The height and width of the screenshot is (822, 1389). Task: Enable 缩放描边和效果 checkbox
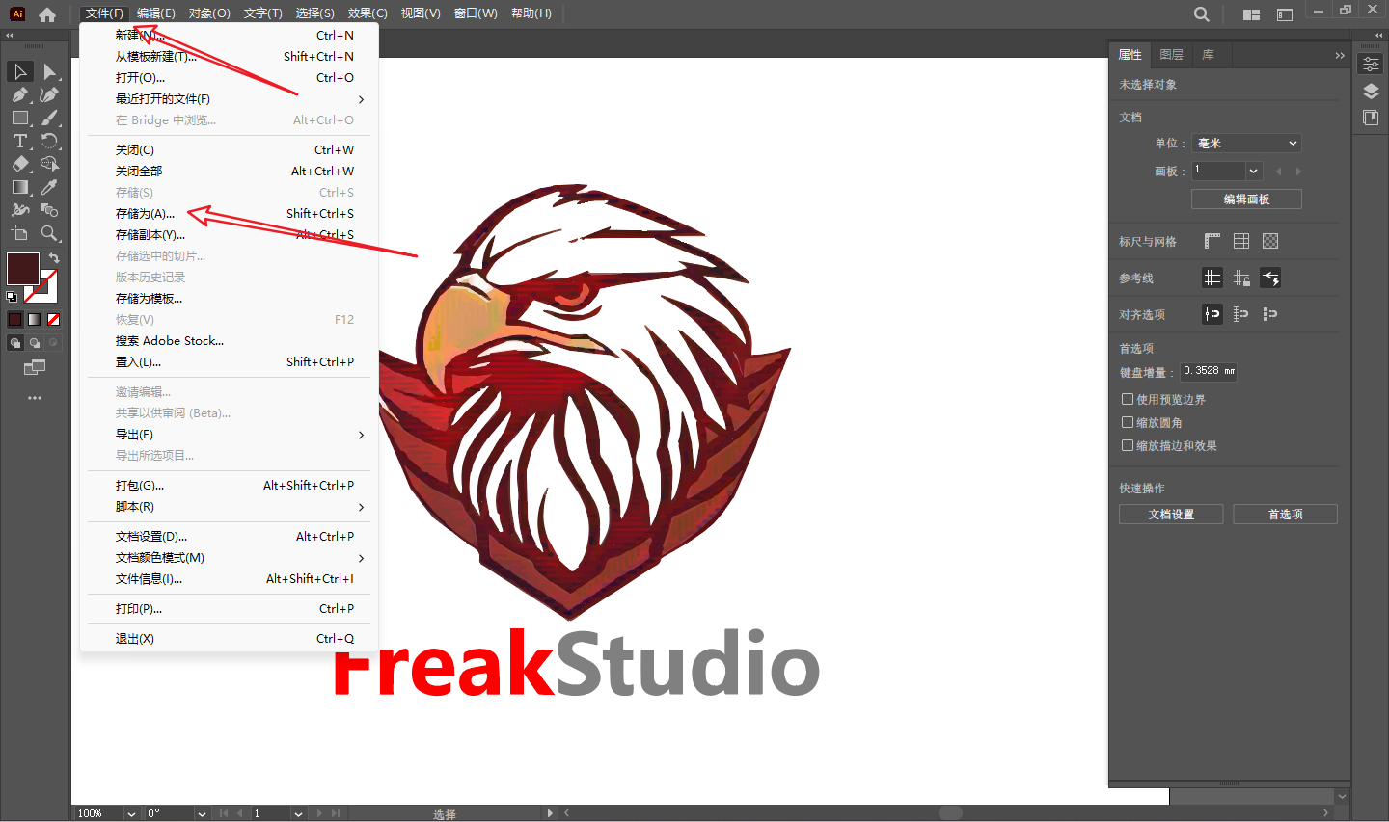click(x=1127, y=445)
